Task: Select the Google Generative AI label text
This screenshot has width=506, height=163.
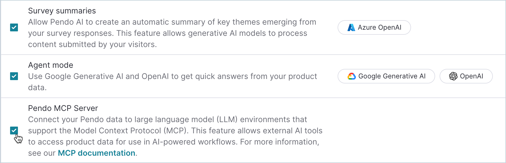Action: coord(392,76)
